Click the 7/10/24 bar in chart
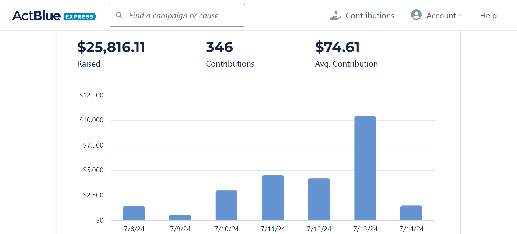The image size is (517, 234). point(226,205)
